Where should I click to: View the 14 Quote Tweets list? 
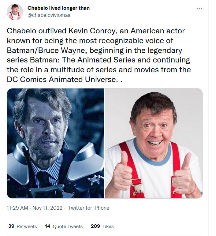pyautogui.click(x=64, y=226)
